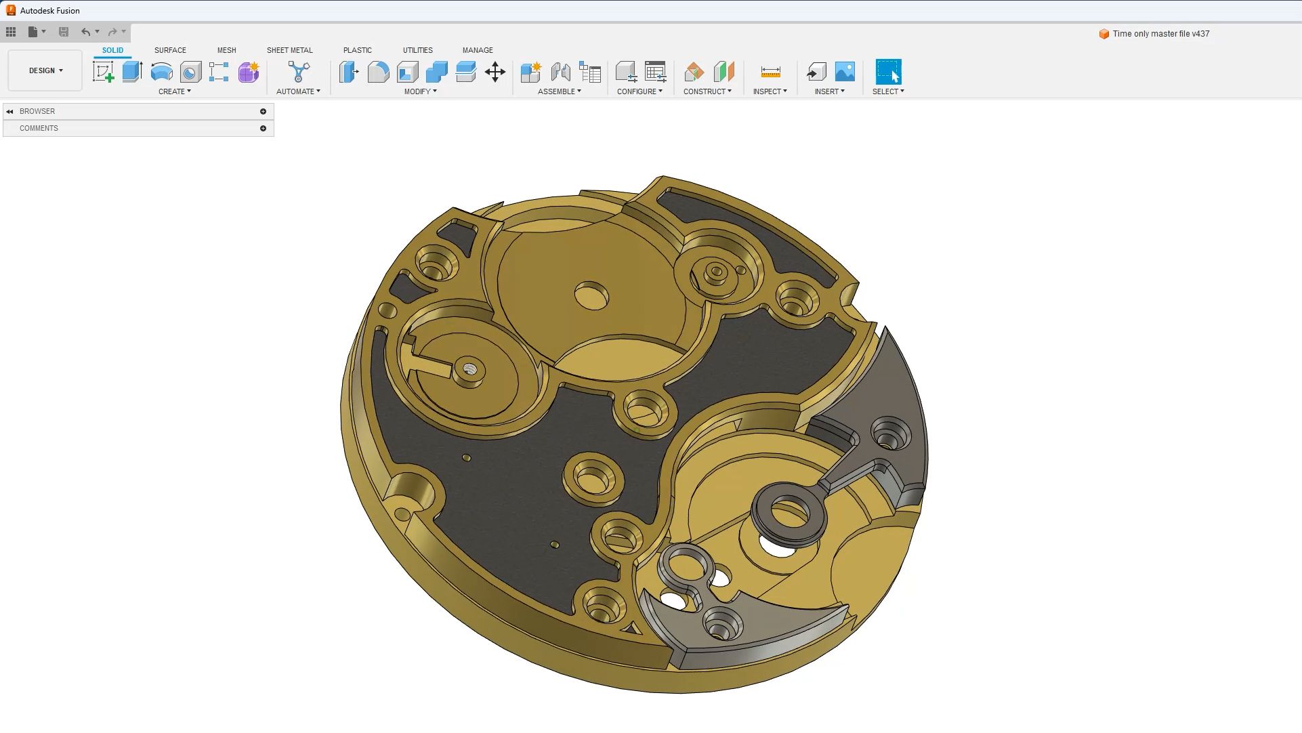Select the Fillet tool in Modify
The width and height of the screenshot is (1302, 733).
coord(378,72)
